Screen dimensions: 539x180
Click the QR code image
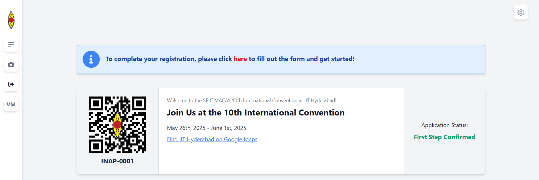point(117,125)
